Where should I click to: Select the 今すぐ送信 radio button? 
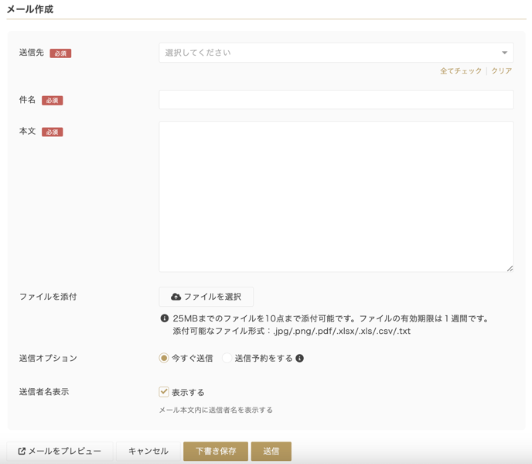click(164, 358)
